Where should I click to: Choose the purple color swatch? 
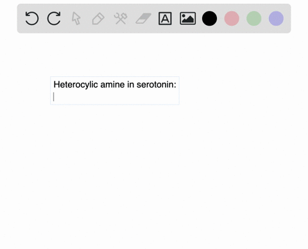[x=276, y=19]
